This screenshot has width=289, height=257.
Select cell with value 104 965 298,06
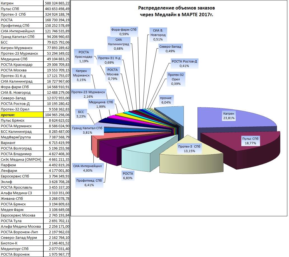(x=57, y=115)
